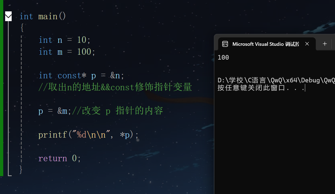This screenshot has height=194, width=335.
Task: Place cursor on the int main() line
Action: tap(42, 16)
